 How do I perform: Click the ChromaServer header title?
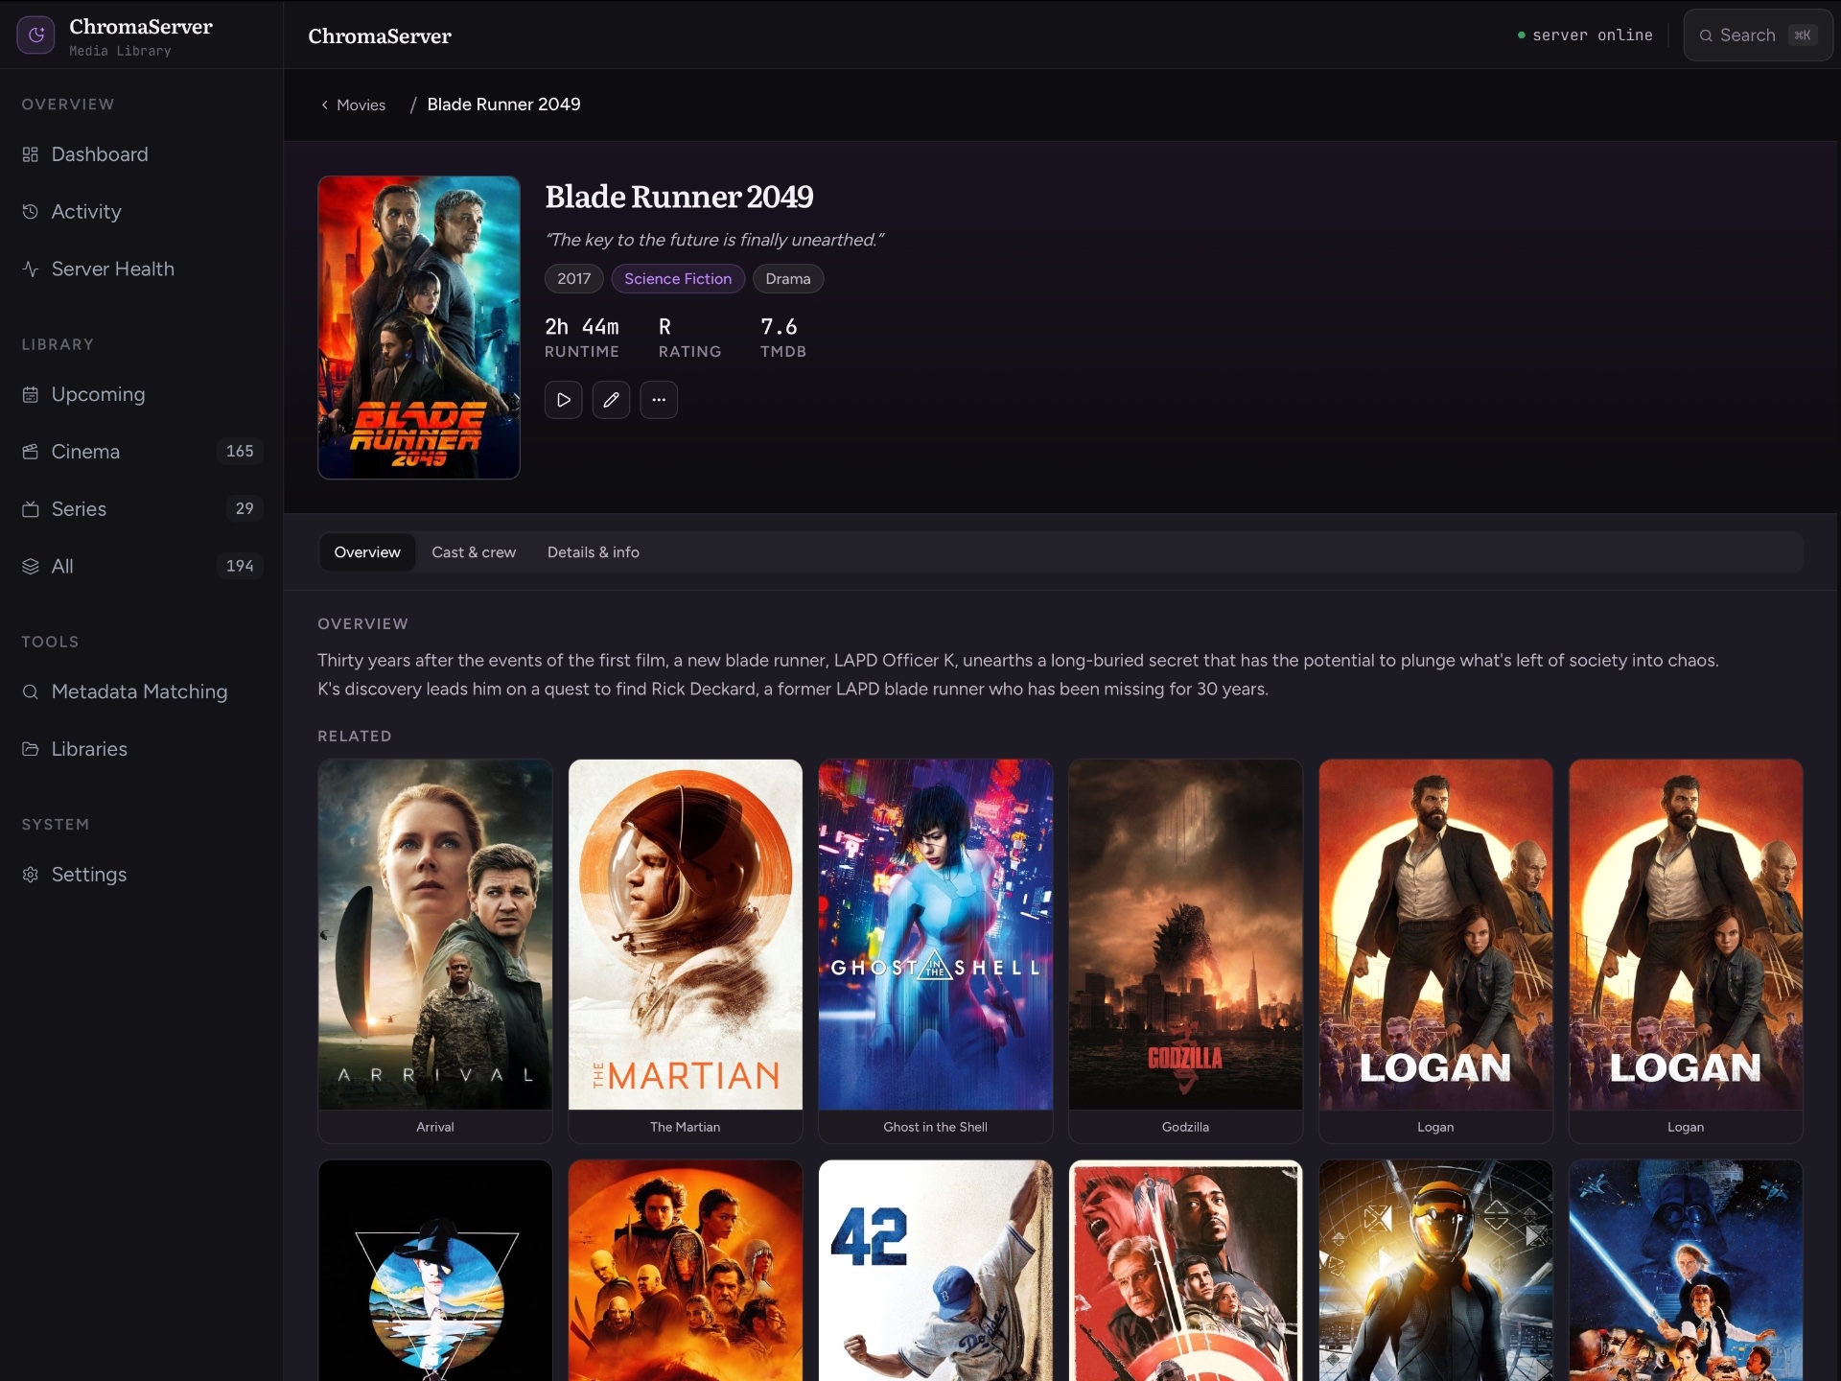pos(380,36)
